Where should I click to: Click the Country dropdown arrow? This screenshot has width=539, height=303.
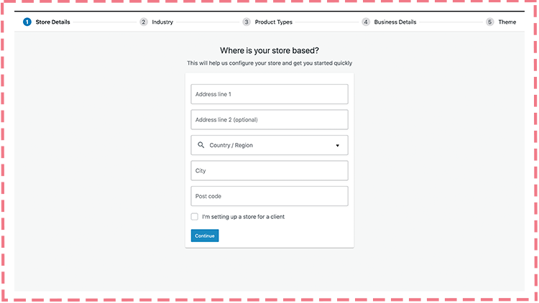click(x=337, y=146)
